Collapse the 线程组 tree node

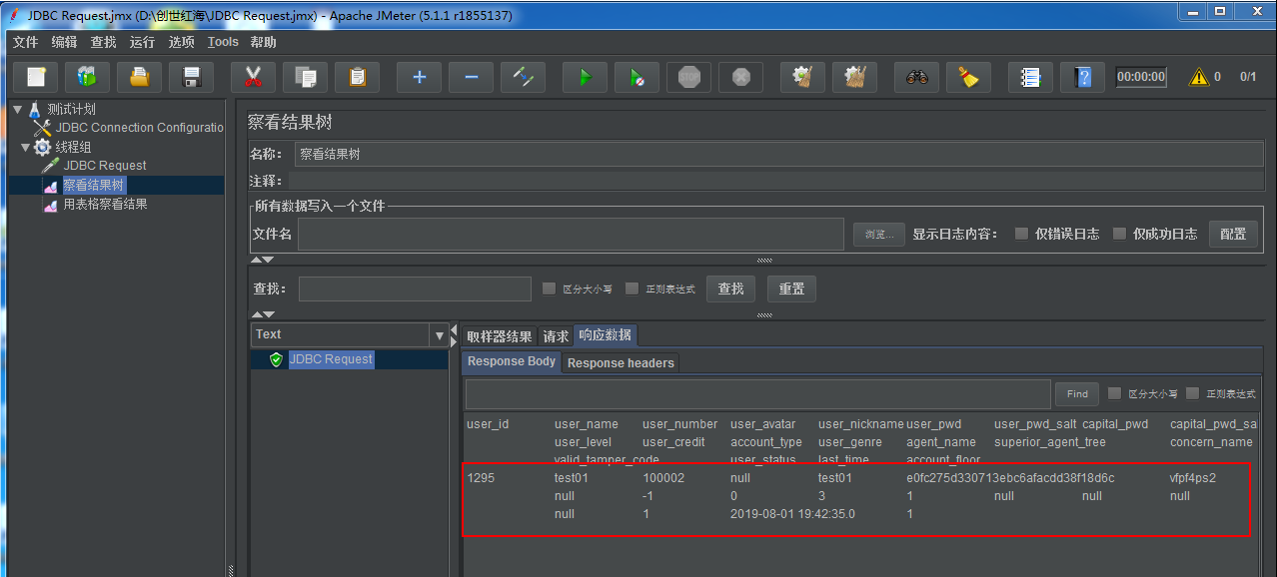pyautogui.click(x=26, y=147)
